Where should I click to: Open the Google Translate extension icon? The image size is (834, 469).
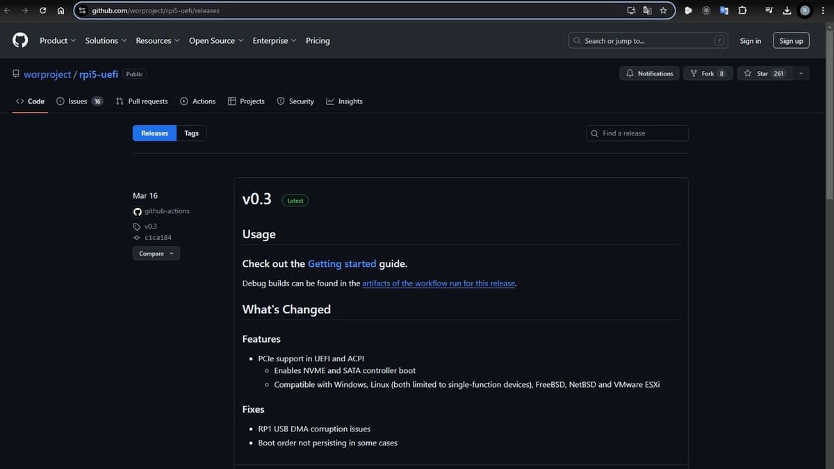(723, 10)
